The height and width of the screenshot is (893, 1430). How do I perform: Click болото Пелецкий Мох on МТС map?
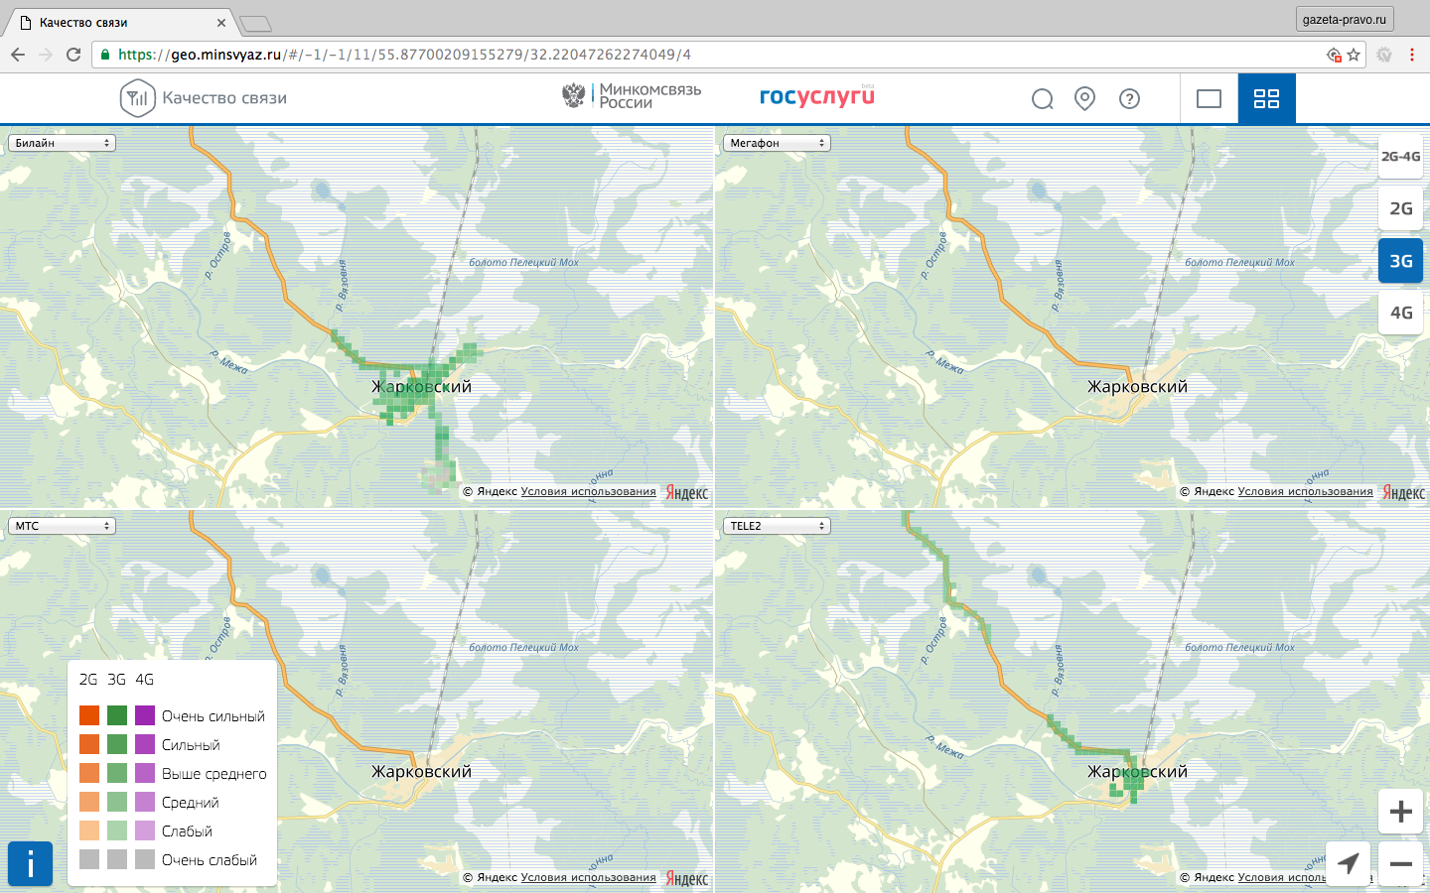pyautogui.click(x=523, y=647)
